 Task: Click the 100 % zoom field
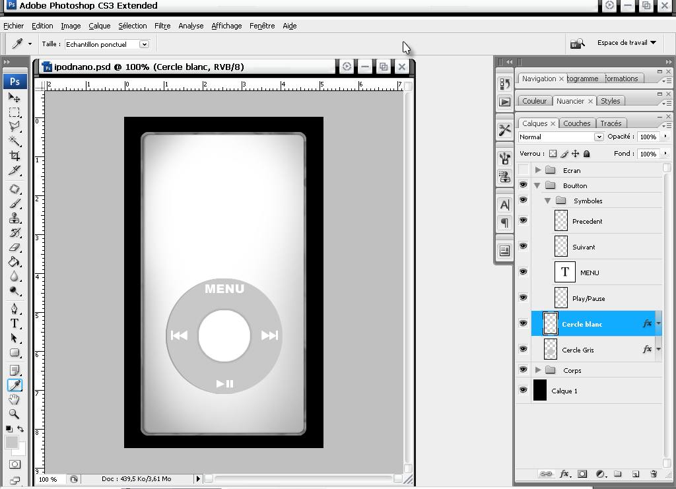(x=48, y=479)
